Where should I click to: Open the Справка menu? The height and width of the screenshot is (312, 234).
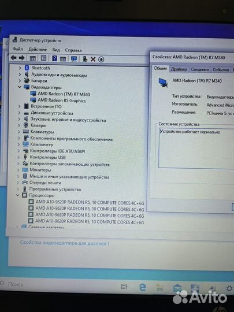pos(73,50)
